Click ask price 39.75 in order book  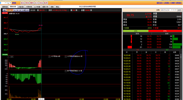point(159,36)
